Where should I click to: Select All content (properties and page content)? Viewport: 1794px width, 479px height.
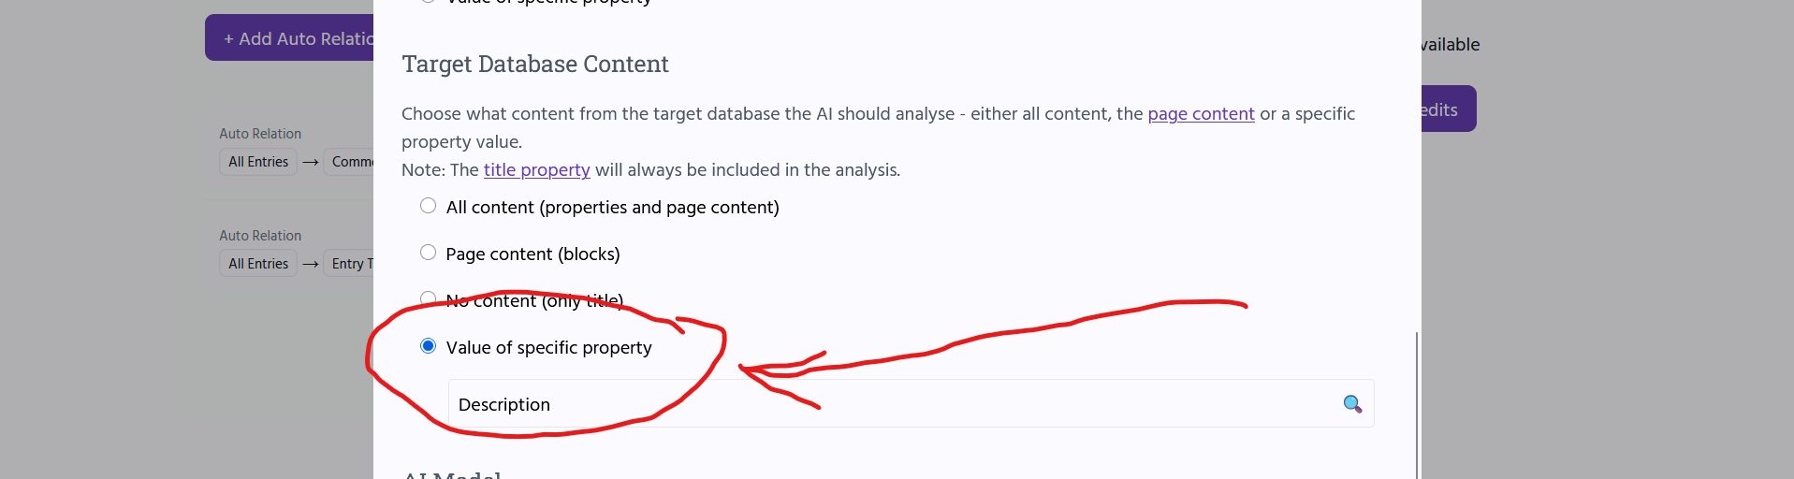click(x=428, y=206)
